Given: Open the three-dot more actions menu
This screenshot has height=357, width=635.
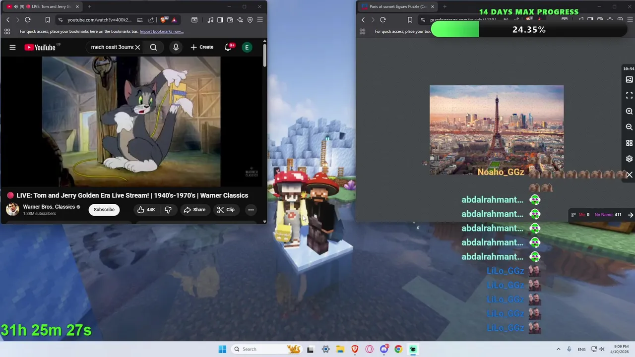Looking at the screenshot, I should tap(251, 210).
